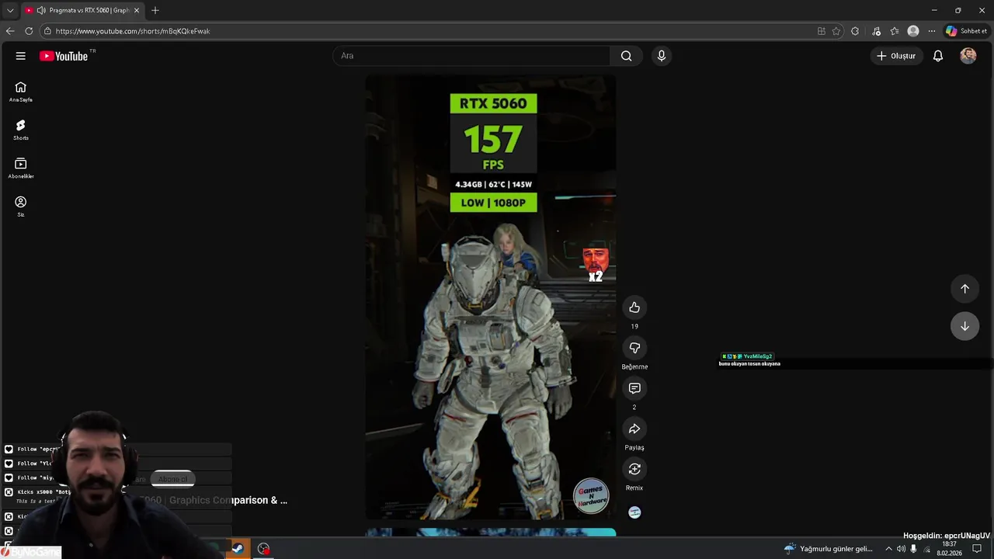View site information lock icon
This screenshot has height=559, width=994.
tap(47, 31)
